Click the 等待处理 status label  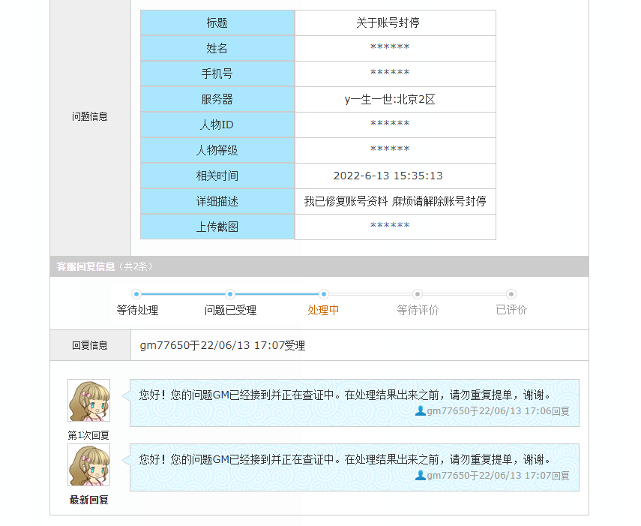coord(137,310)
